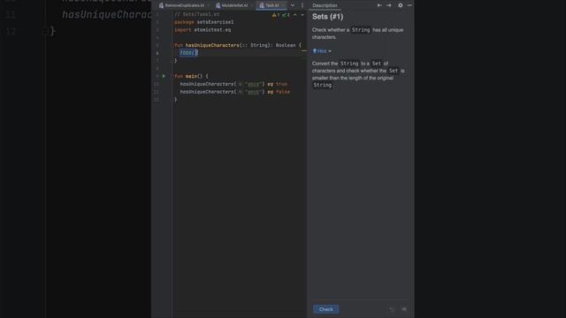Jump to previous highlighted problem arrow
This screenshot has height=318, width=566.
tap(294, 15)
